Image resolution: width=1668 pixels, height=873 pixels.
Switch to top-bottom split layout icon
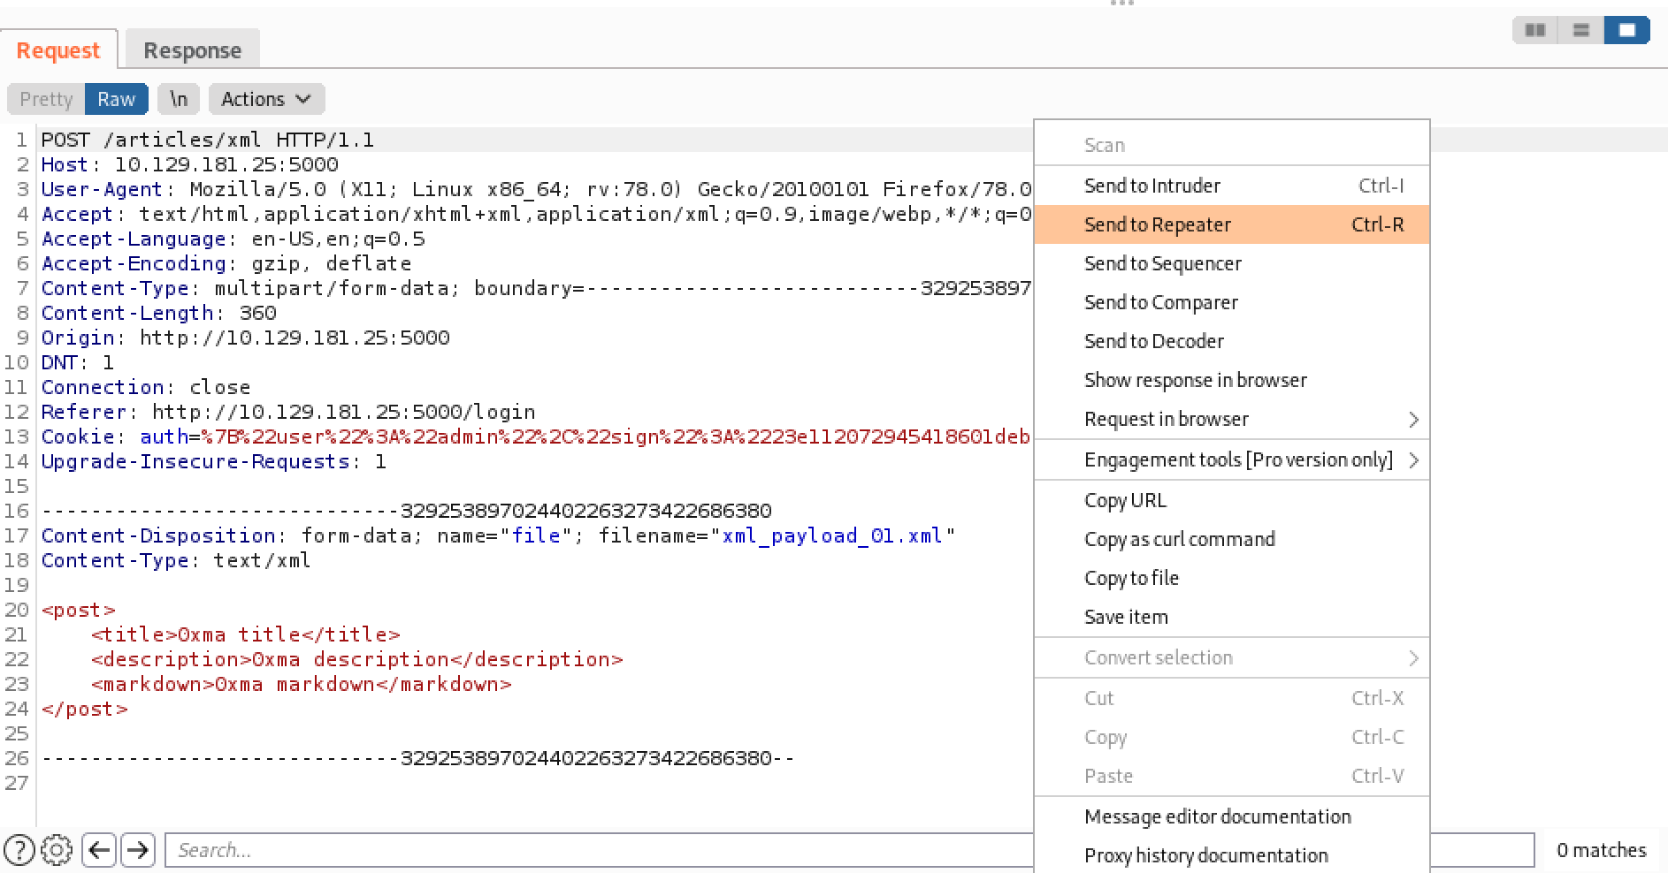pyautogui.click(x=1581, y=30)
